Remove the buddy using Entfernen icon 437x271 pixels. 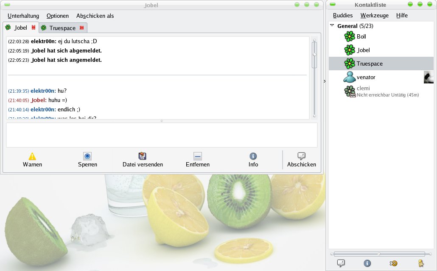(x=198, y=156)
